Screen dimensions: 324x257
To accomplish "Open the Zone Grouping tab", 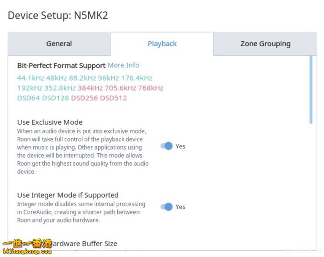I will [265, 44].
